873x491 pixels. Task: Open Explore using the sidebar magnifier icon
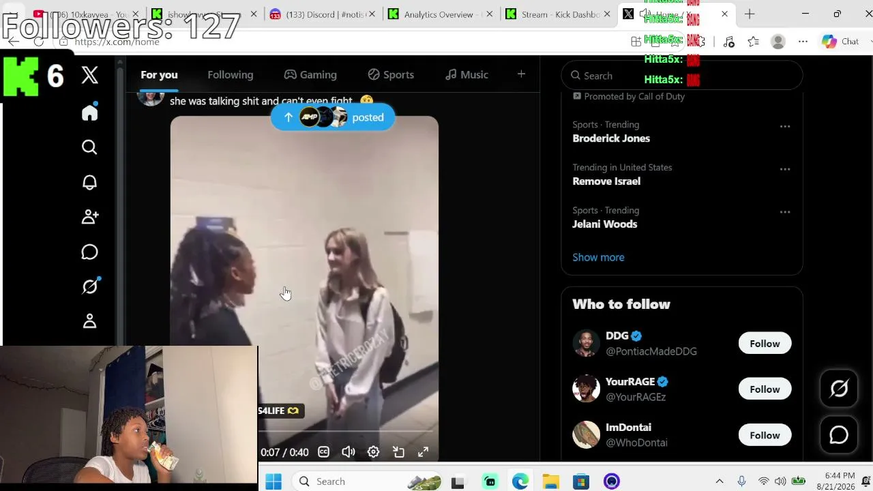89,147
